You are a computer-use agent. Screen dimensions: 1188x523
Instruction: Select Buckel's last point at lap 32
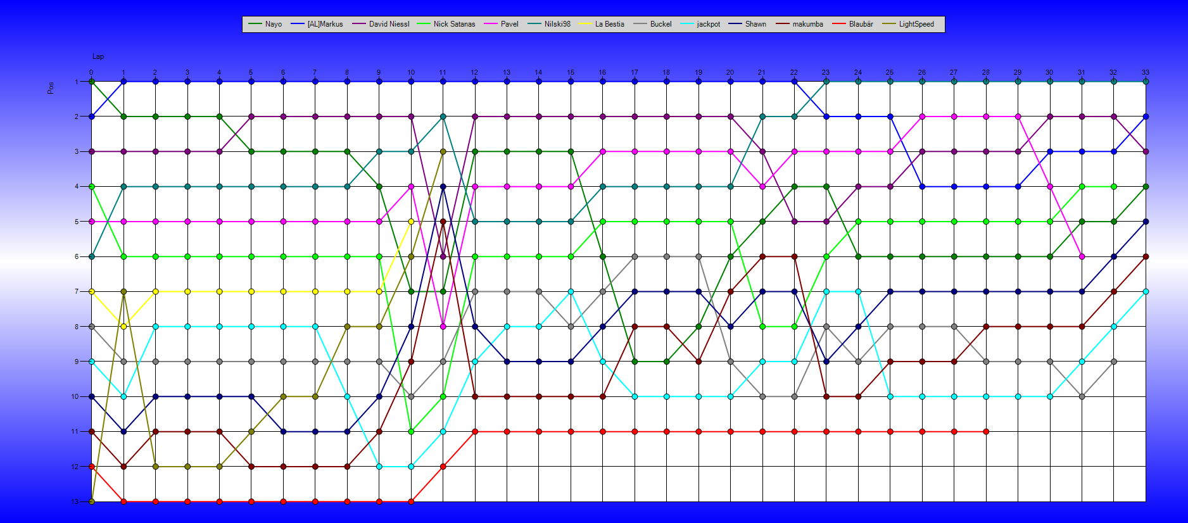[1114, 362]
